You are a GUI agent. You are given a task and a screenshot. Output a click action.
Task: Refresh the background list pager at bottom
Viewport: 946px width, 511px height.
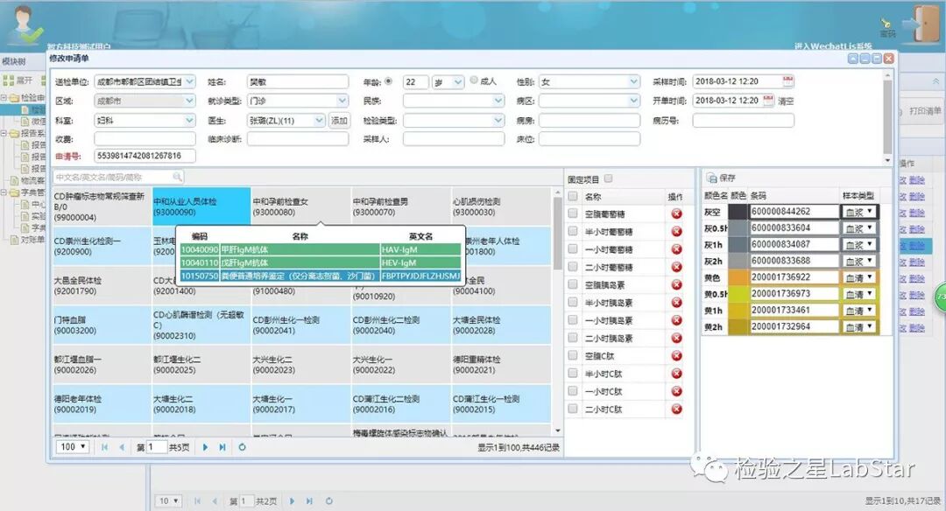(328, 500)
